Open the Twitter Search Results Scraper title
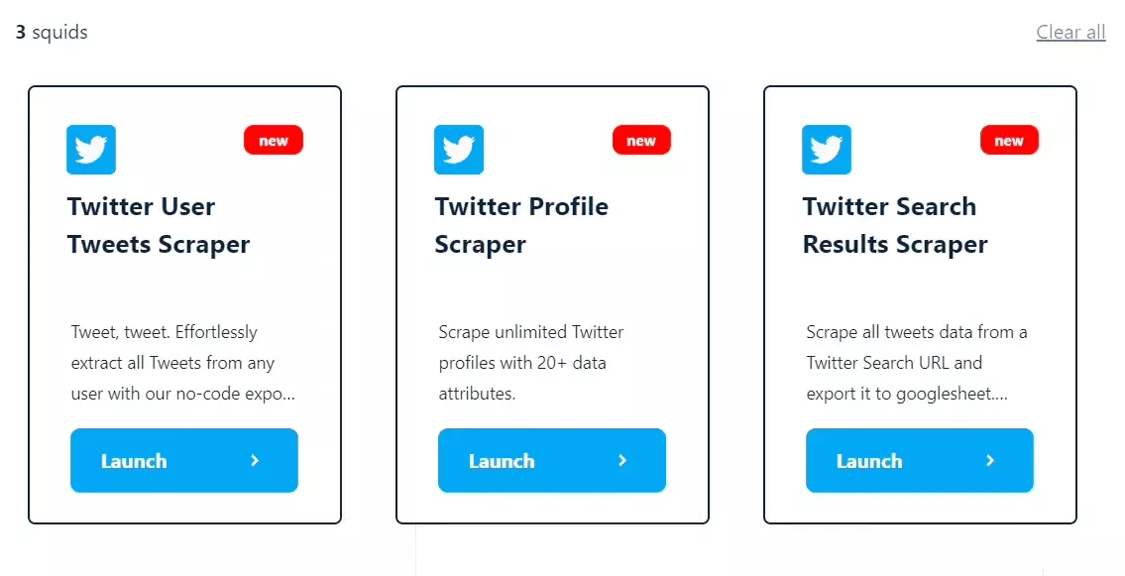The width and height of the screenshot is (1125, 576). pos(895,225)
